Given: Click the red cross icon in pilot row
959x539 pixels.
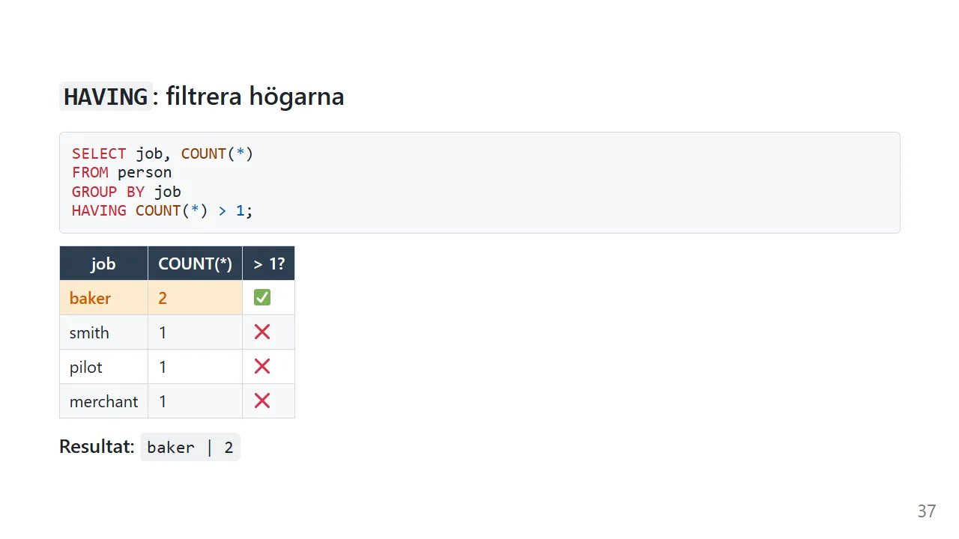Looking at the screenshot, I should point(262,366).
